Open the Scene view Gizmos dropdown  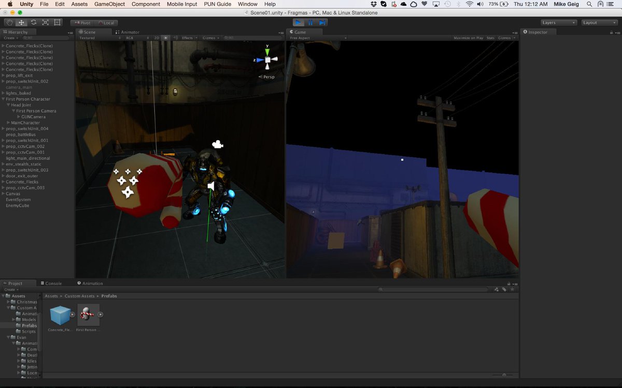(210, 38)
